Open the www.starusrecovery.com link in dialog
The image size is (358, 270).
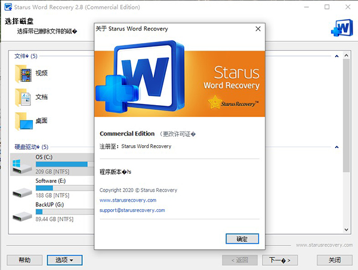(128, 200)
